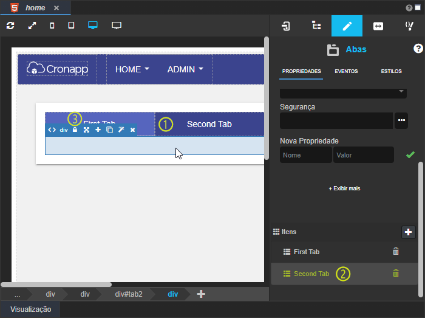425x318 pixels.
Task: Click the Abas component icon
Action: (333, 50)
